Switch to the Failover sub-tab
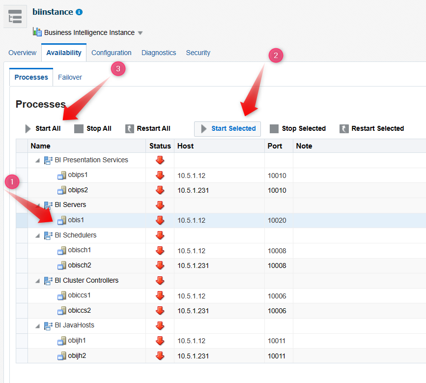 coord(70,77)
